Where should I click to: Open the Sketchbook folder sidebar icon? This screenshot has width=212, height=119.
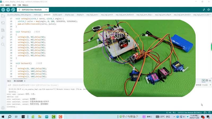point(3,16)
